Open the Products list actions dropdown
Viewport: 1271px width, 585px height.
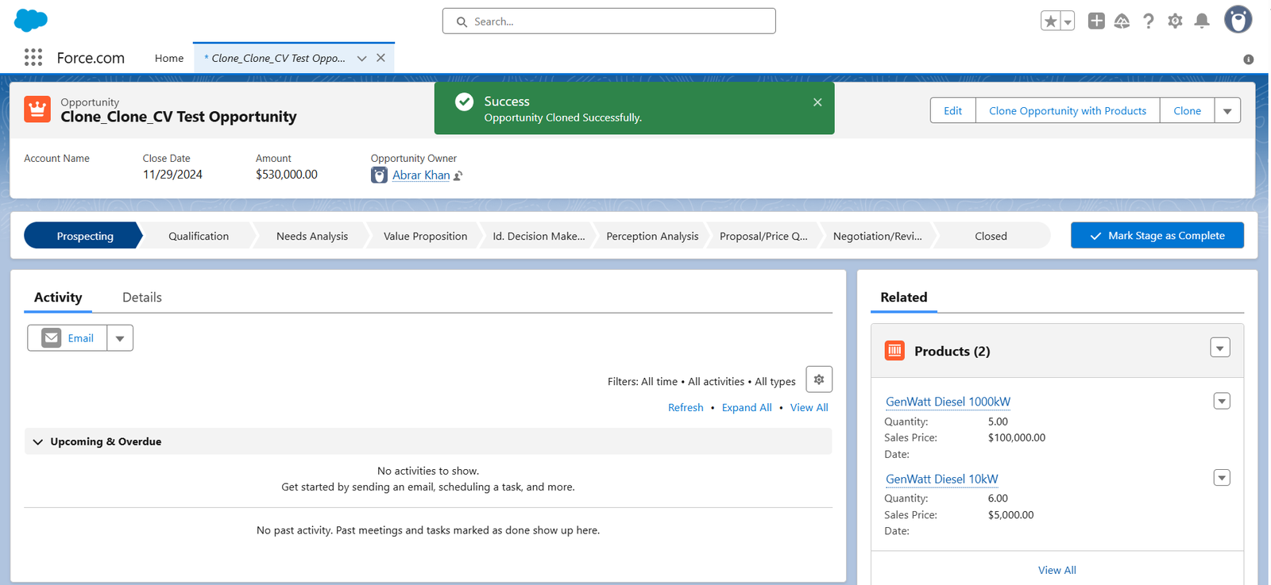(x=1220, y=348)
